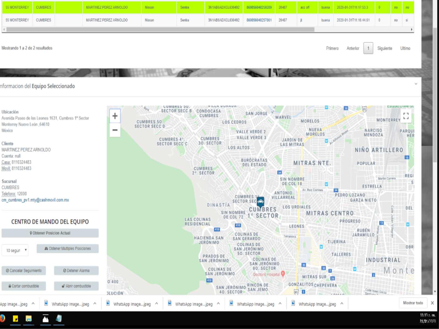Click the 'acc off' cell
Viewport: 439px width, 329px height.
pos(307,7)
